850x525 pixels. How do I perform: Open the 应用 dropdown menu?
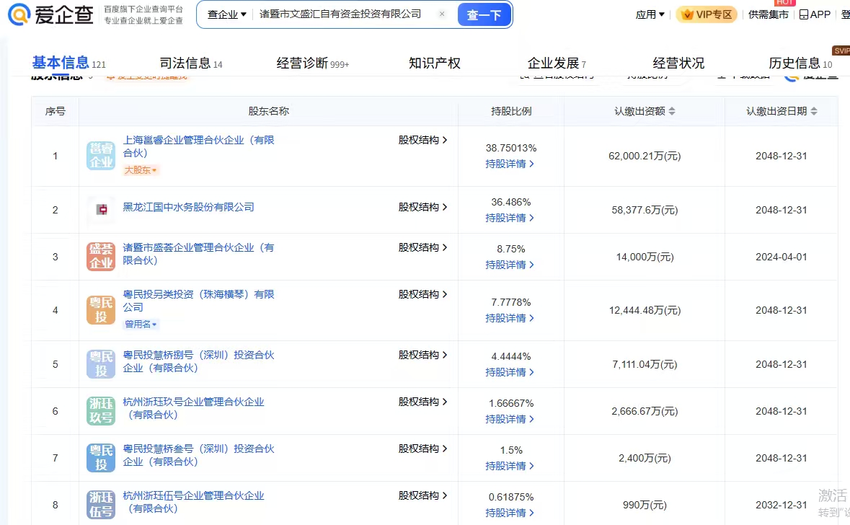tap(650, 14)
